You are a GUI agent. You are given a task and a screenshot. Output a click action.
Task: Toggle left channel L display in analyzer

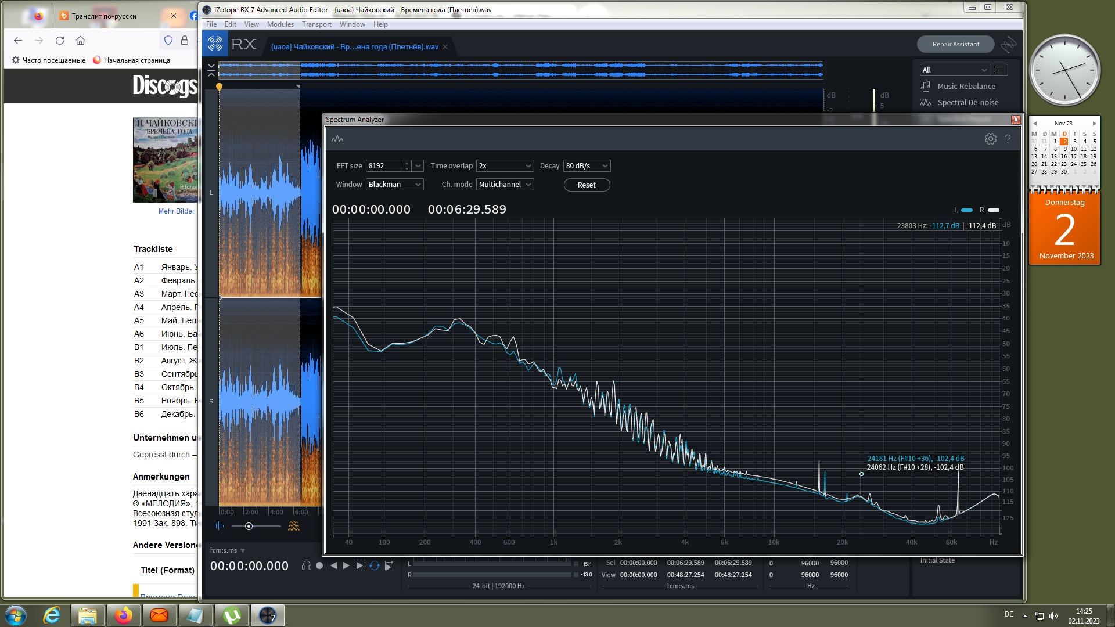point(966,210)
